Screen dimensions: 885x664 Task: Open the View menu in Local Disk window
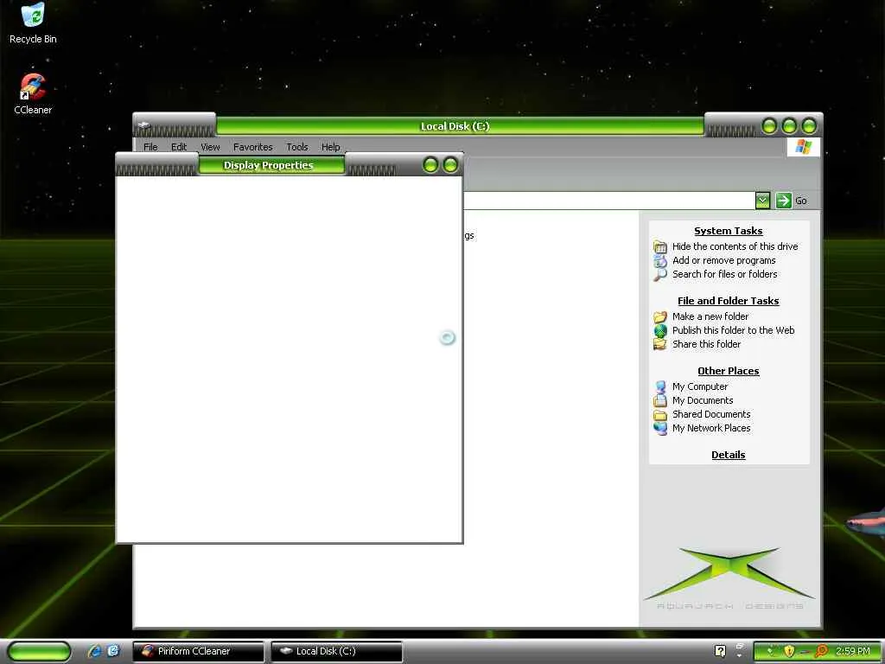click(x=210, y=147)
